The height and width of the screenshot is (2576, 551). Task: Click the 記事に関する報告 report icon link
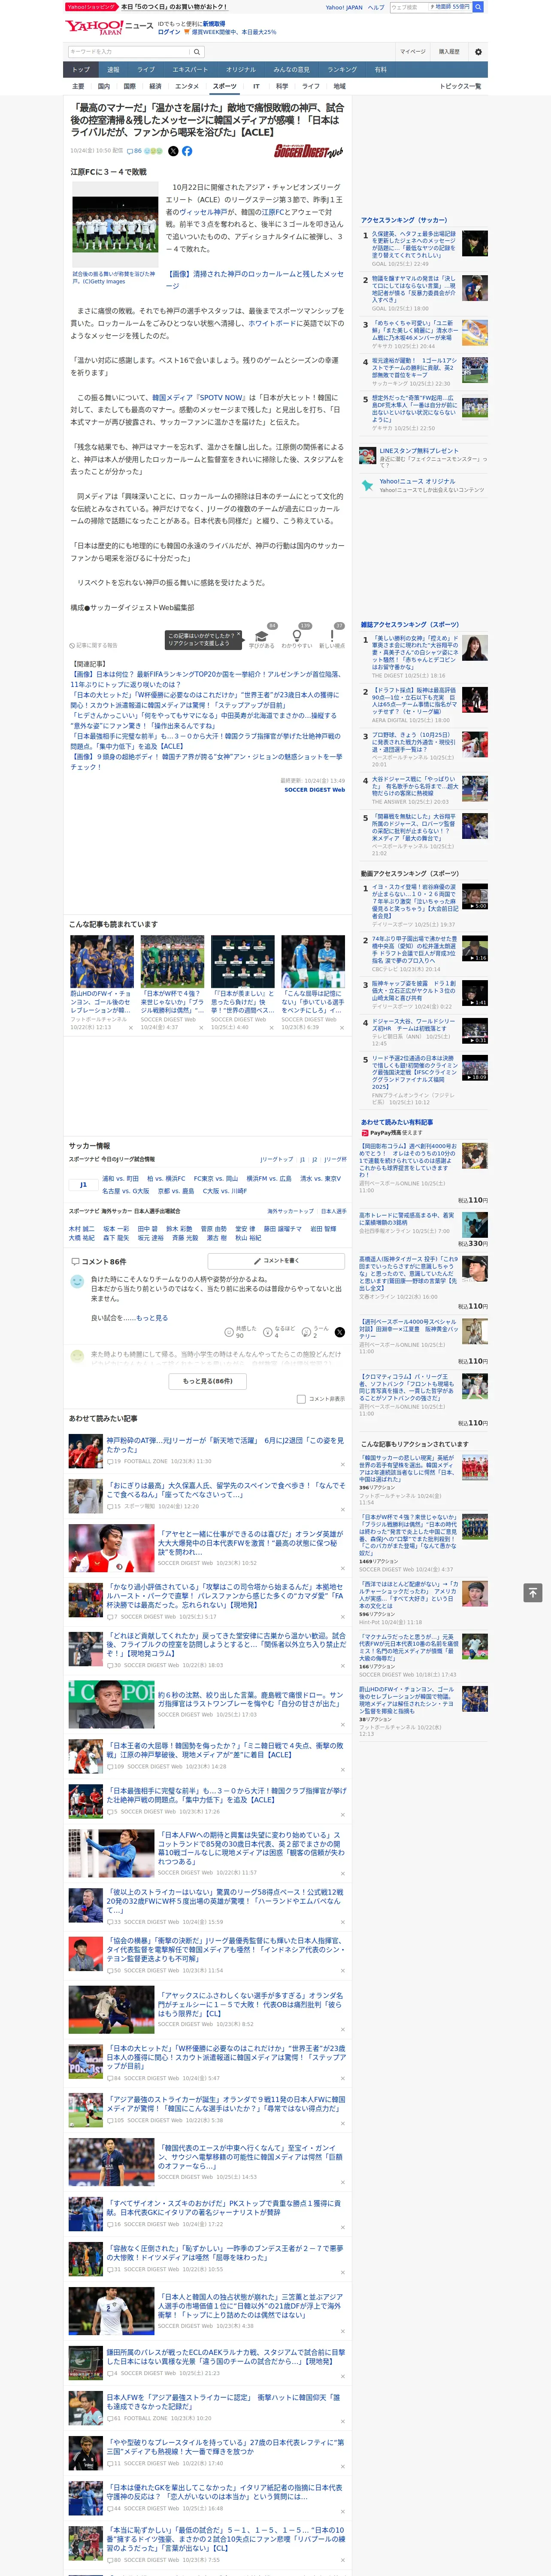coord(93,646)
